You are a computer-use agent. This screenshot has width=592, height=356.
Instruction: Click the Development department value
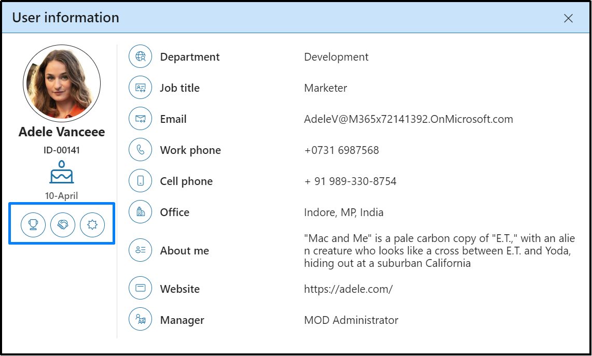(336, 57)
